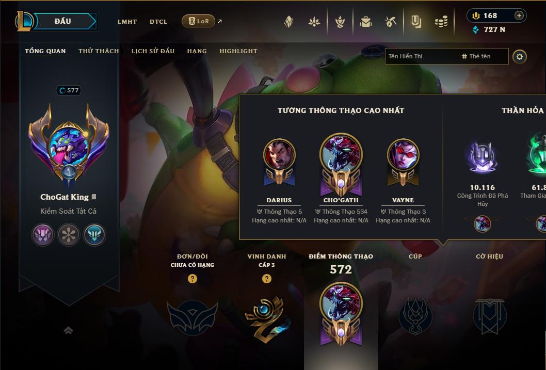Open the Collection champions icon in top bar
This screenshot has height=370, width=546.
pos(416,22)
